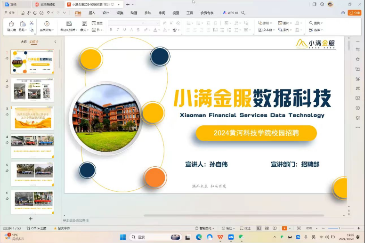Open Microsoft Edge from the taskbar

pos(199,237)
